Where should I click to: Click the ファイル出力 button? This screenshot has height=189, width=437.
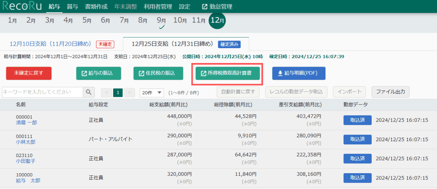click(390, 92)
